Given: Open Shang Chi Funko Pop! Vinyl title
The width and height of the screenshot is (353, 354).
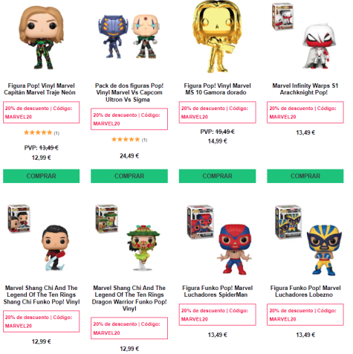Looking at the screenshot, I should [x=42, y=295].
